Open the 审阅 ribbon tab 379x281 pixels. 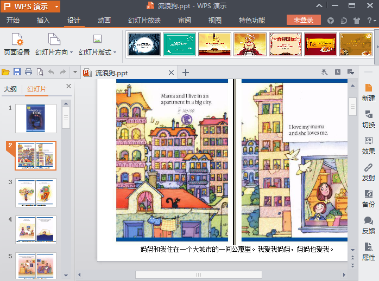tap(185, 21)
